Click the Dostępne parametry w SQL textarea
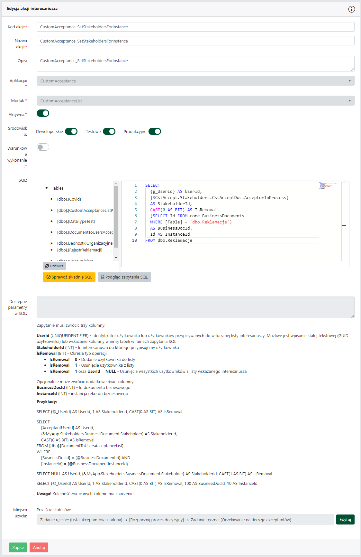 195,307
